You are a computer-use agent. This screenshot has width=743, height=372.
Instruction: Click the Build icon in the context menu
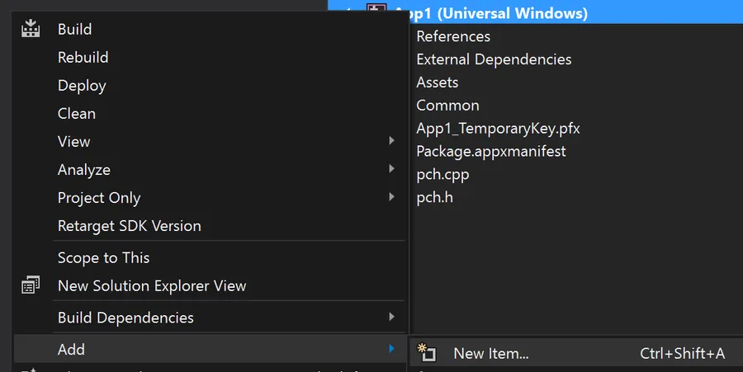(x=31, y=29)
